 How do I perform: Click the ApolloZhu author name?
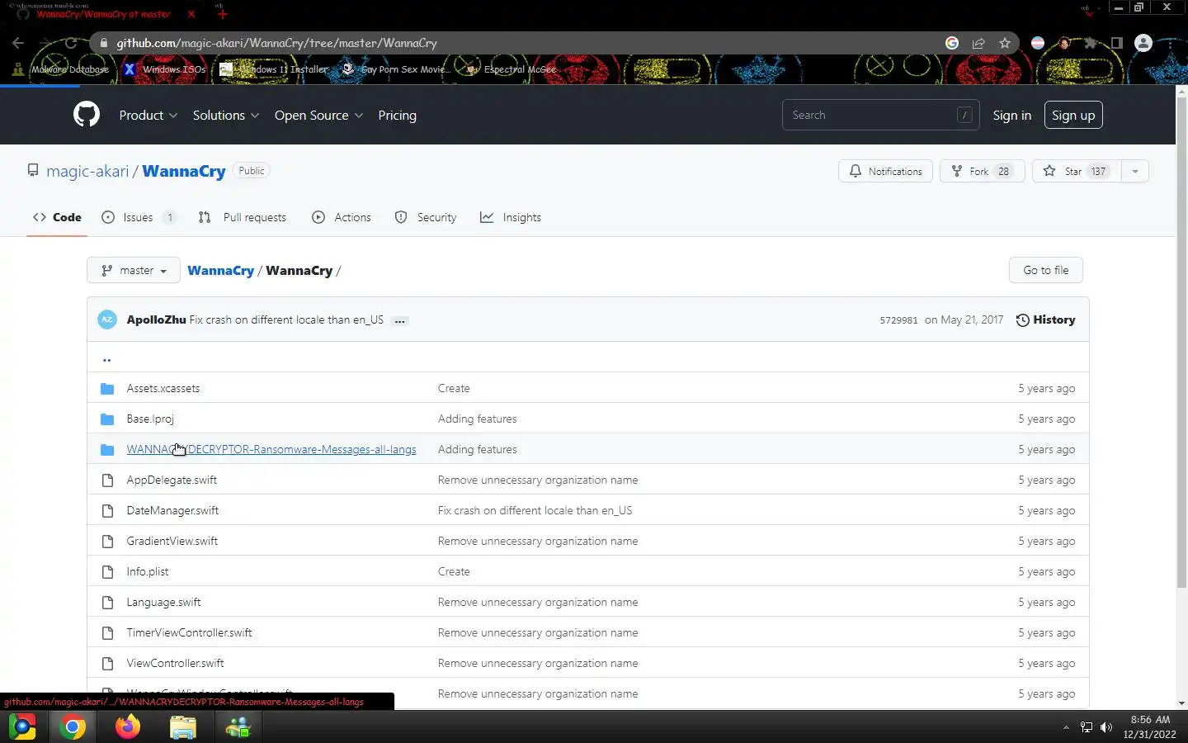[x=156, y=319]
